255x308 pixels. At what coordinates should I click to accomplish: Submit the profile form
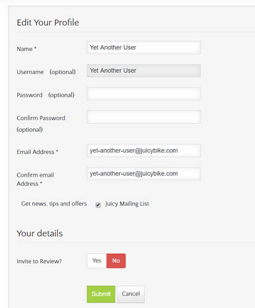(x=101, y=294)
